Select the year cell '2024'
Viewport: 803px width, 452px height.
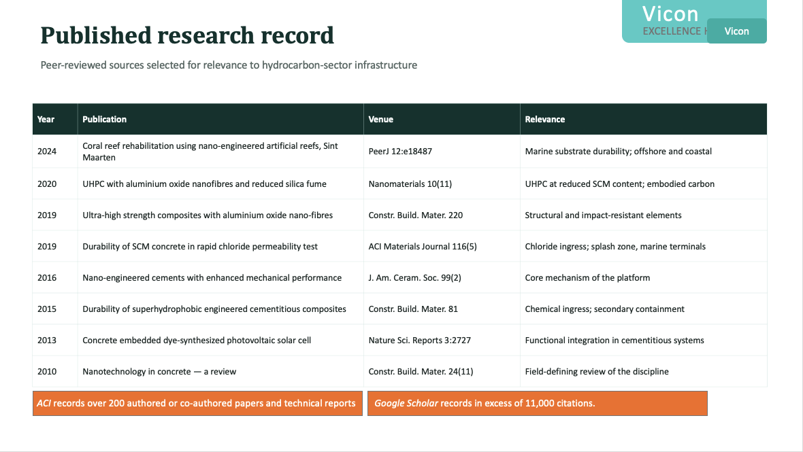point(55,152)
